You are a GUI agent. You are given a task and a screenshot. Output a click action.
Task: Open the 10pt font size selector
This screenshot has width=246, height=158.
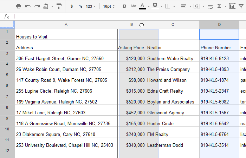[109, 6]
